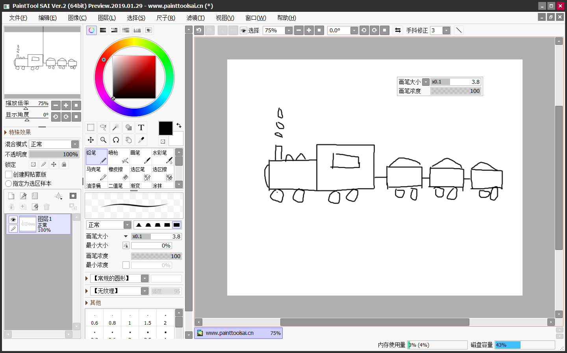Open the 图层(L) menu
The image size is (567, 353).
pyautogui.click(x=107, y=18)
